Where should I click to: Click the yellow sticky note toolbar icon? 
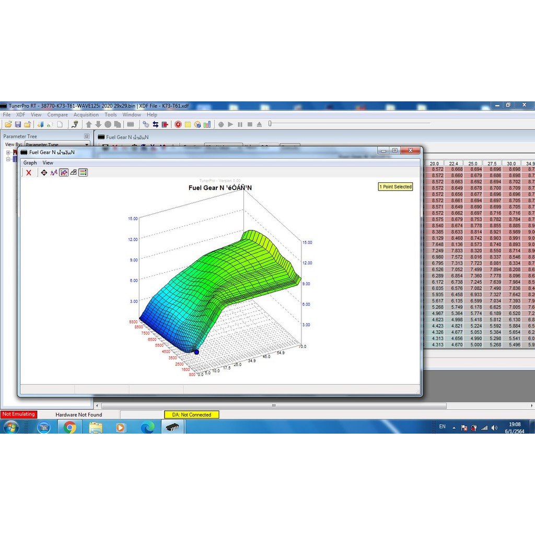click(188, 124)
